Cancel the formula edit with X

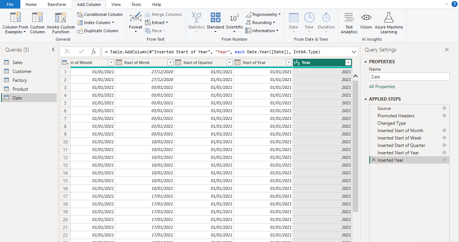(67, 52)
